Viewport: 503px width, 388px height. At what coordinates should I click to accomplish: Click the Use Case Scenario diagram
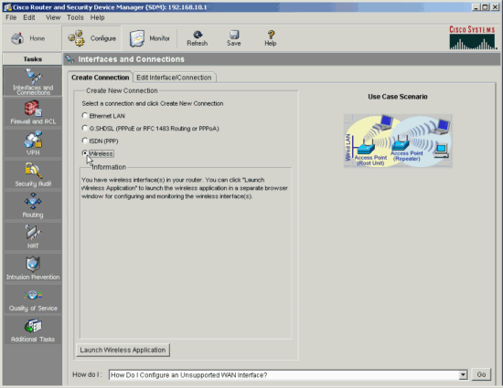coord(398,141)
